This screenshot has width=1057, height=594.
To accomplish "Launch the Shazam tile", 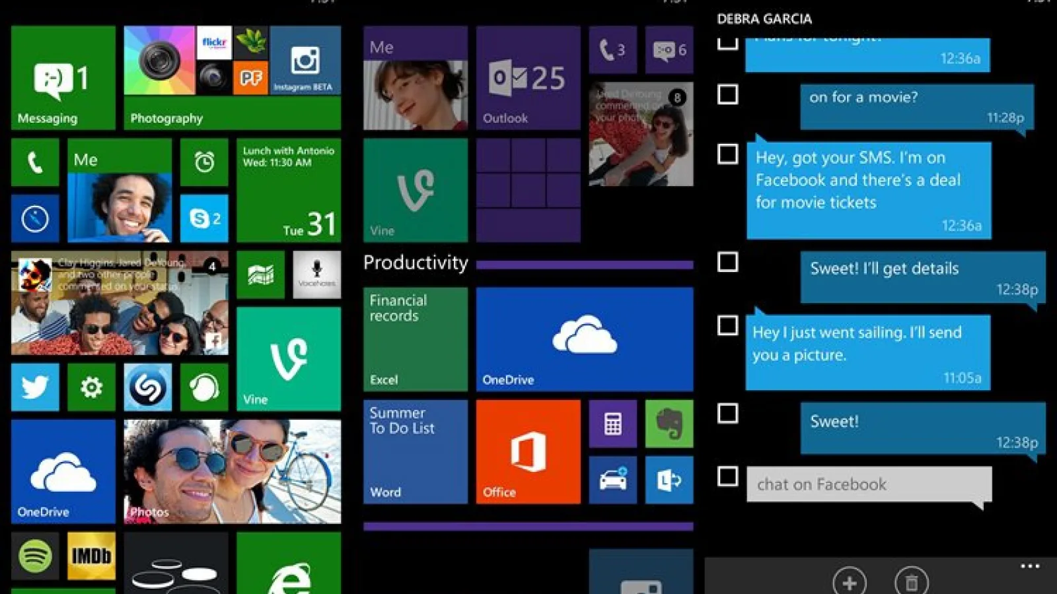I will (x=148, y=387).
